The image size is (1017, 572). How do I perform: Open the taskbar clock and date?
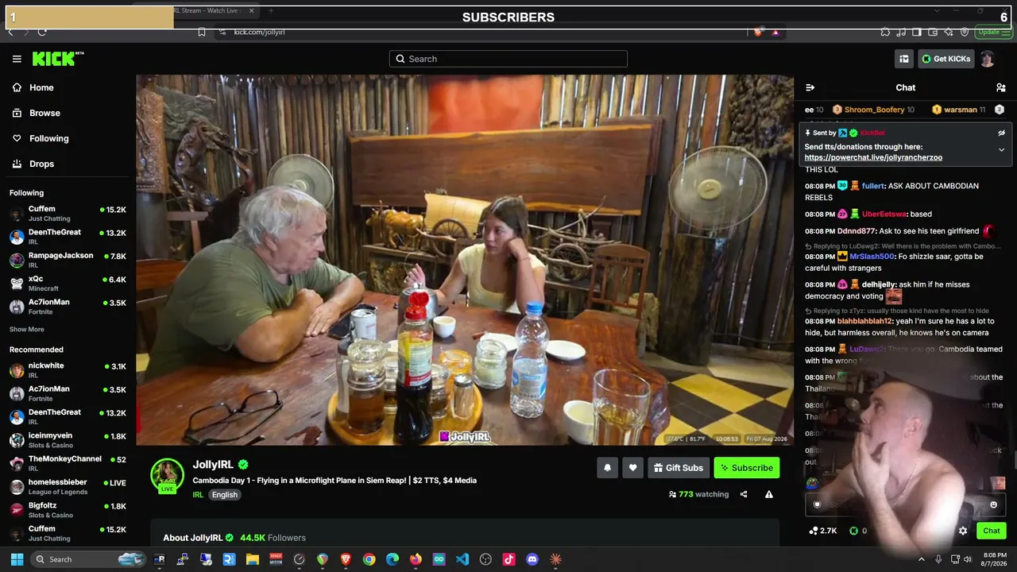(x=995, y=559)
